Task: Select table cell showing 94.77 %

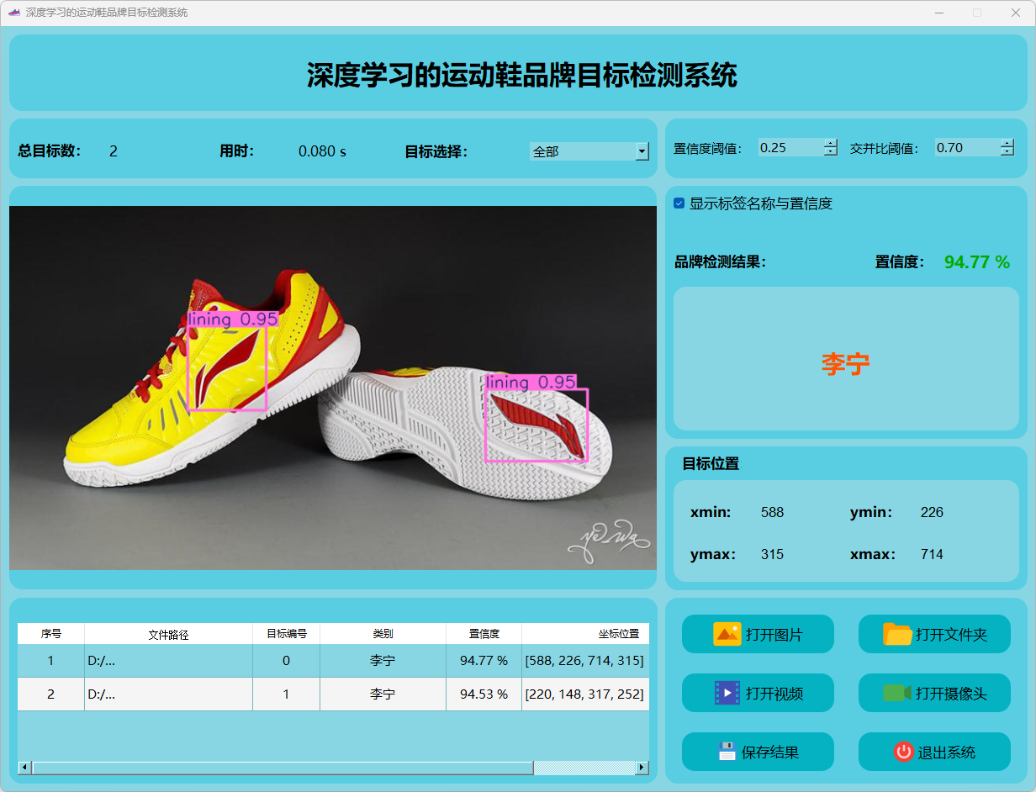Action: tap(484, 661)
